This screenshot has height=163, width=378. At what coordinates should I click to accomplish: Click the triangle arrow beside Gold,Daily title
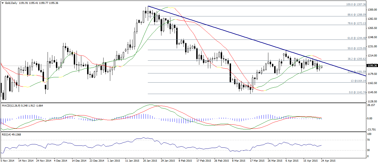tap(3, 3)
